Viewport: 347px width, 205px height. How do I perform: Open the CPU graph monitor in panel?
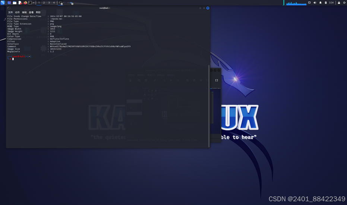(x=296, y=3)
